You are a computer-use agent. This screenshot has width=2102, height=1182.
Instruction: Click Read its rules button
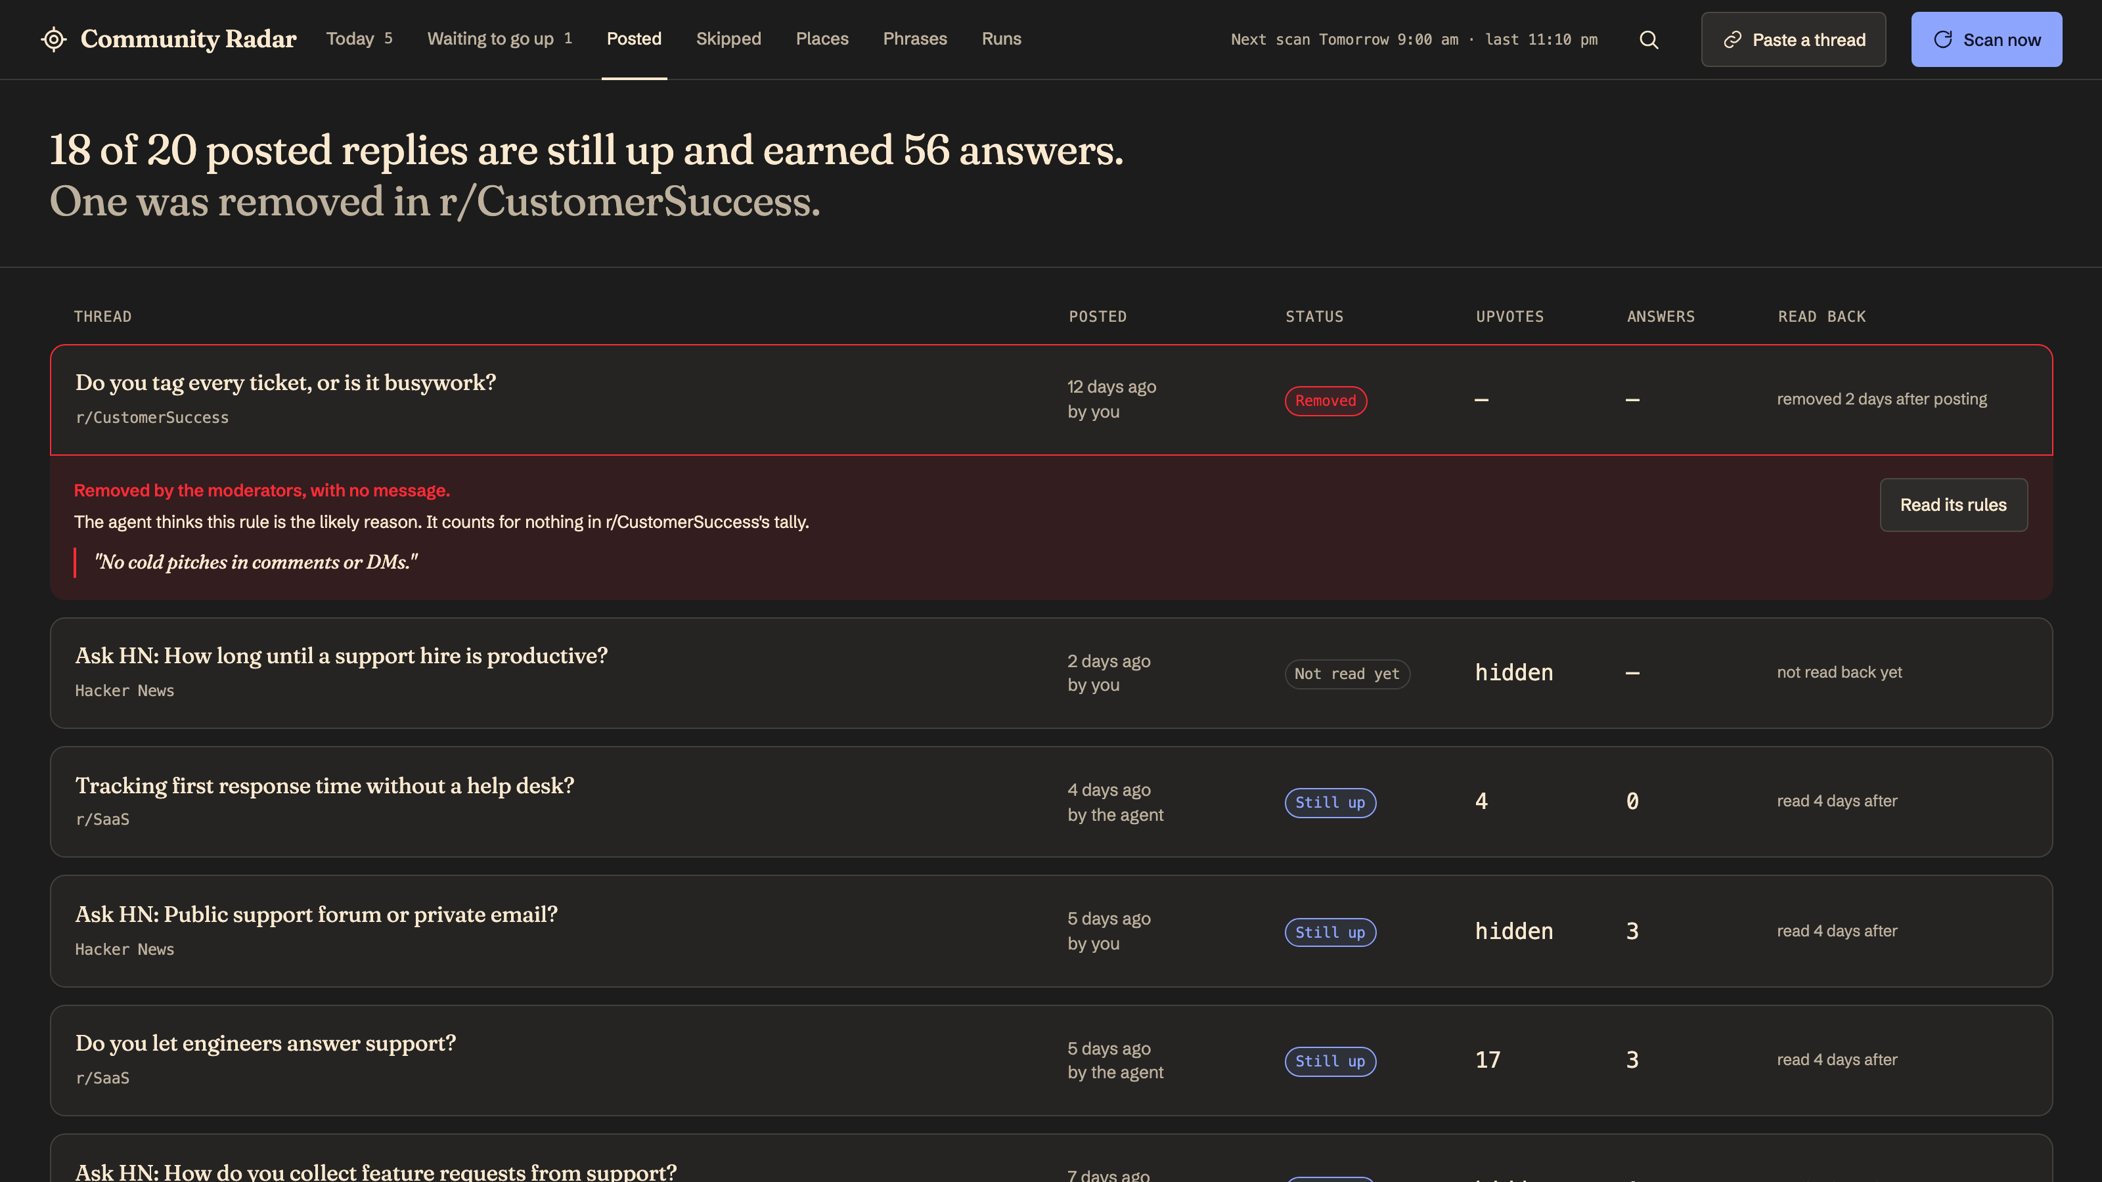coord(1954,505)
